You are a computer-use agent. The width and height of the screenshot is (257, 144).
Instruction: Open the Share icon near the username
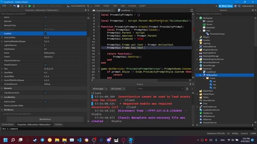239,6
